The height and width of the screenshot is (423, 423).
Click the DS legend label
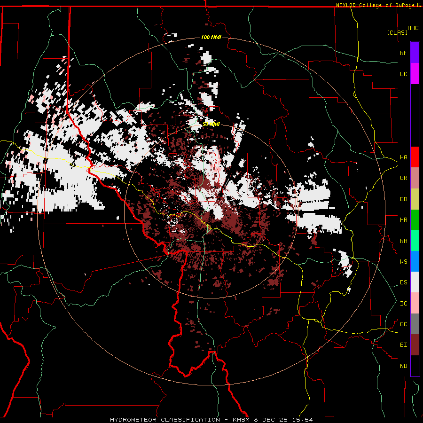pos(403,282)
